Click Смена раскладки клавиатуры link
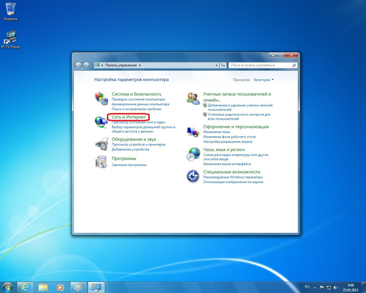366x293 pixels. 236,157
